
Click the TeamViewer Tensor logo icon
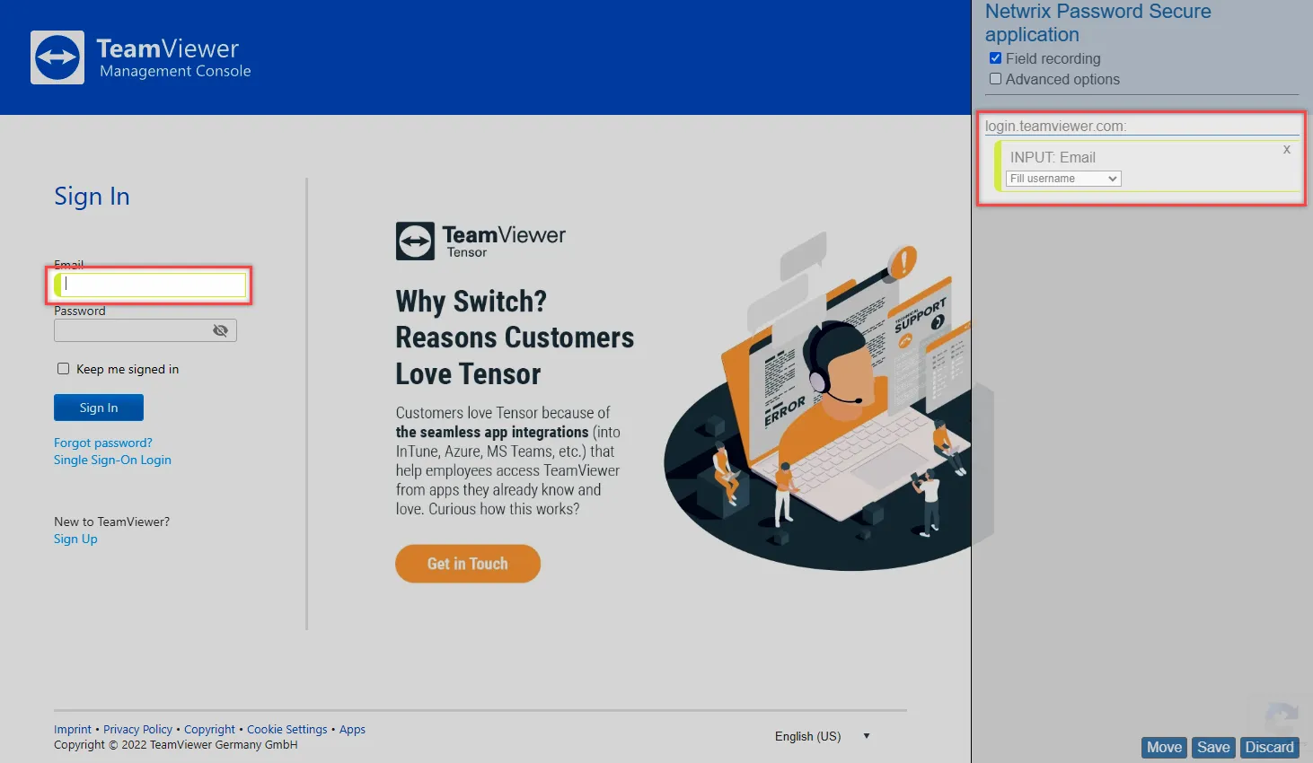point(415,241)
